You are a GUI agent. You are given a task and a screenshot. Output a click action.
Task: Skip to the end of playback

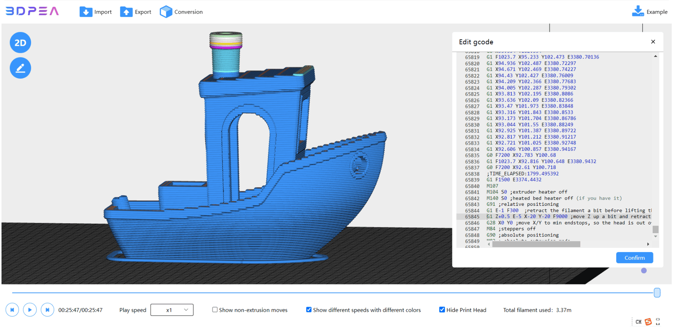point(47,310)
